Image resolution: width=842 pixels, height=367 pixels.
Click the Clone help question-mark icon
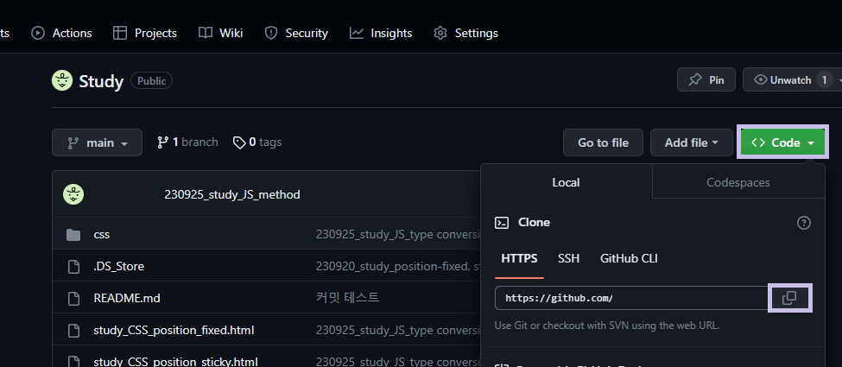pyautogui.click(x=803, y=223)
